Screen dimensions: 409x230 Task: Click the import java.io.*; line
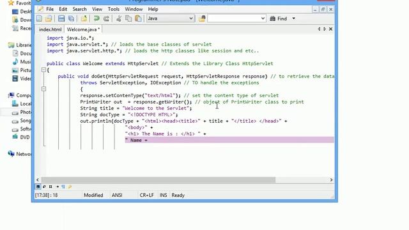click(70, 38)
